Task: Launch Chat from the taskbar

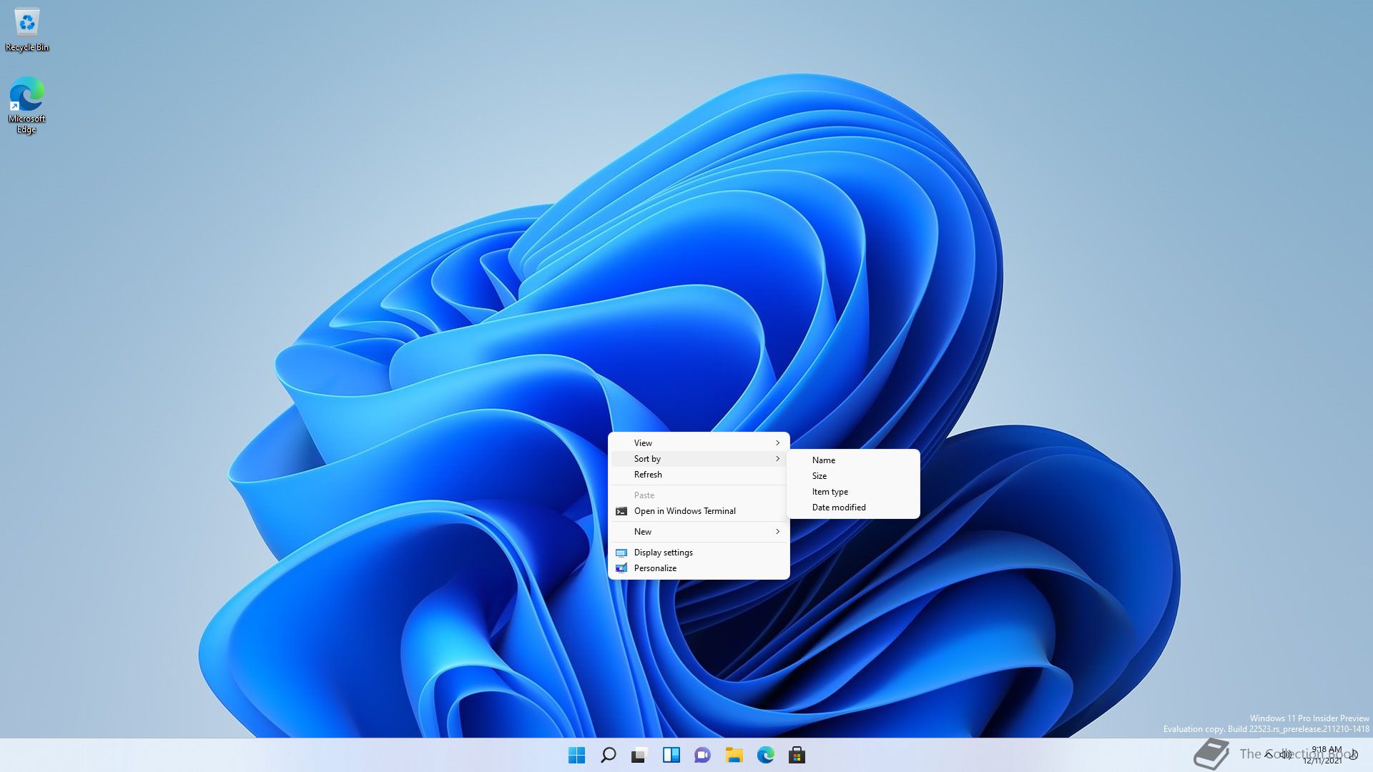Action: point(702,755)
